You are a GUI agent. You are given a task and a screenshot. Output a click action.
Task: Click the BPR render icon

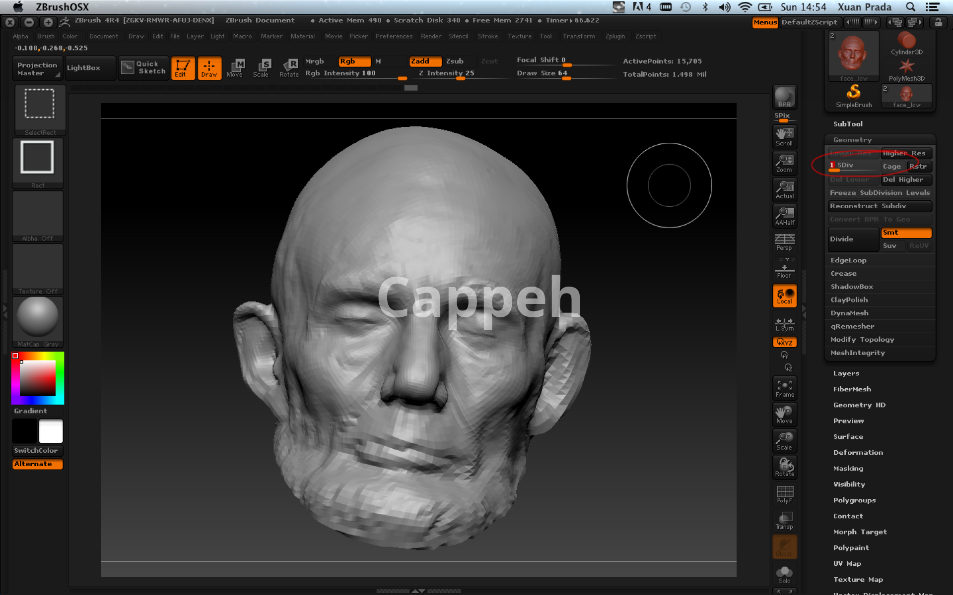coord(784,97)
